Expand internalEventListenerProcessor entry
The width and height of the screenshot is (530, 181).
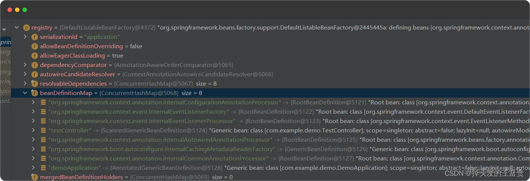pos(34,121)
